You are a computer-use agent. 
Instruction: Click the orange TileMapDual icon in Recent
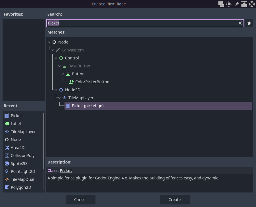point(7,179)
